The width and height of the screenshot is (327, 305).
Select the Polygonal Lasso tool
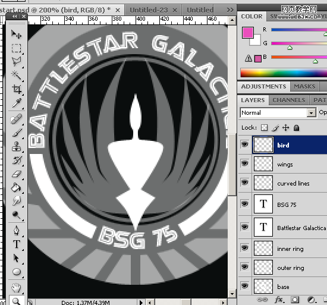point(16,61)
